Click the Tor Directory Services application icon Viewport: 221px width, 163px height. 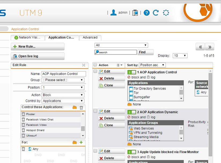131,89
